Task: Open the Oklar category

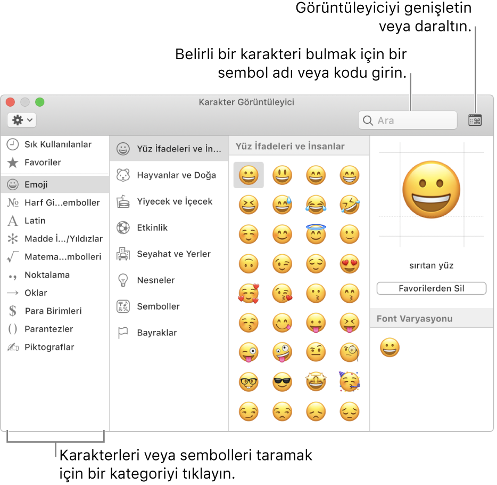Action: 55,293
